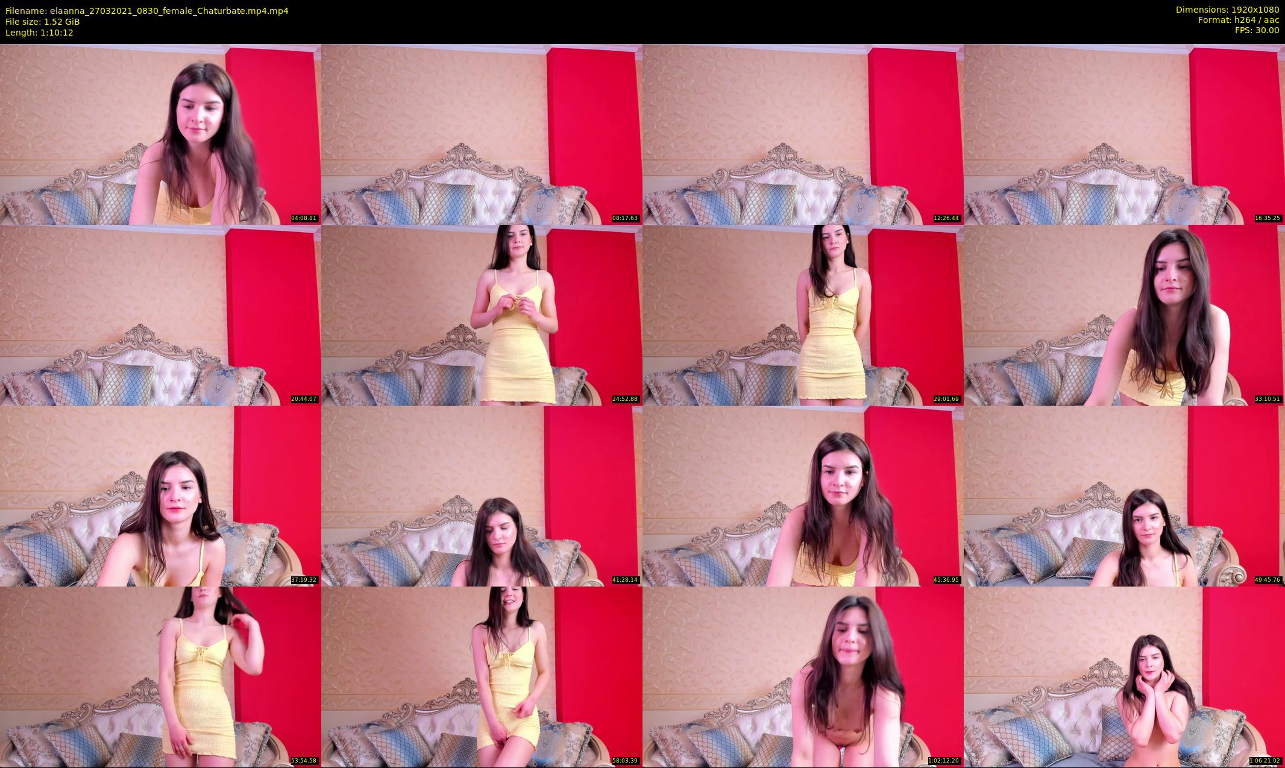Click the '12:26.44' timestamp label
1285x768 pixels.
(x=946, y=218)
